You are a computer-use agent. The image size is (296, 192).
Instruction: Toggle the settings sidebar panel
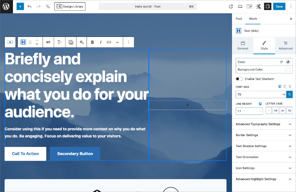pos(268,6)
